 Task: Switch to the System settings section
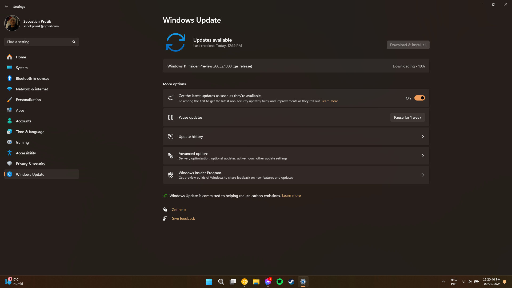click(9, 67)
